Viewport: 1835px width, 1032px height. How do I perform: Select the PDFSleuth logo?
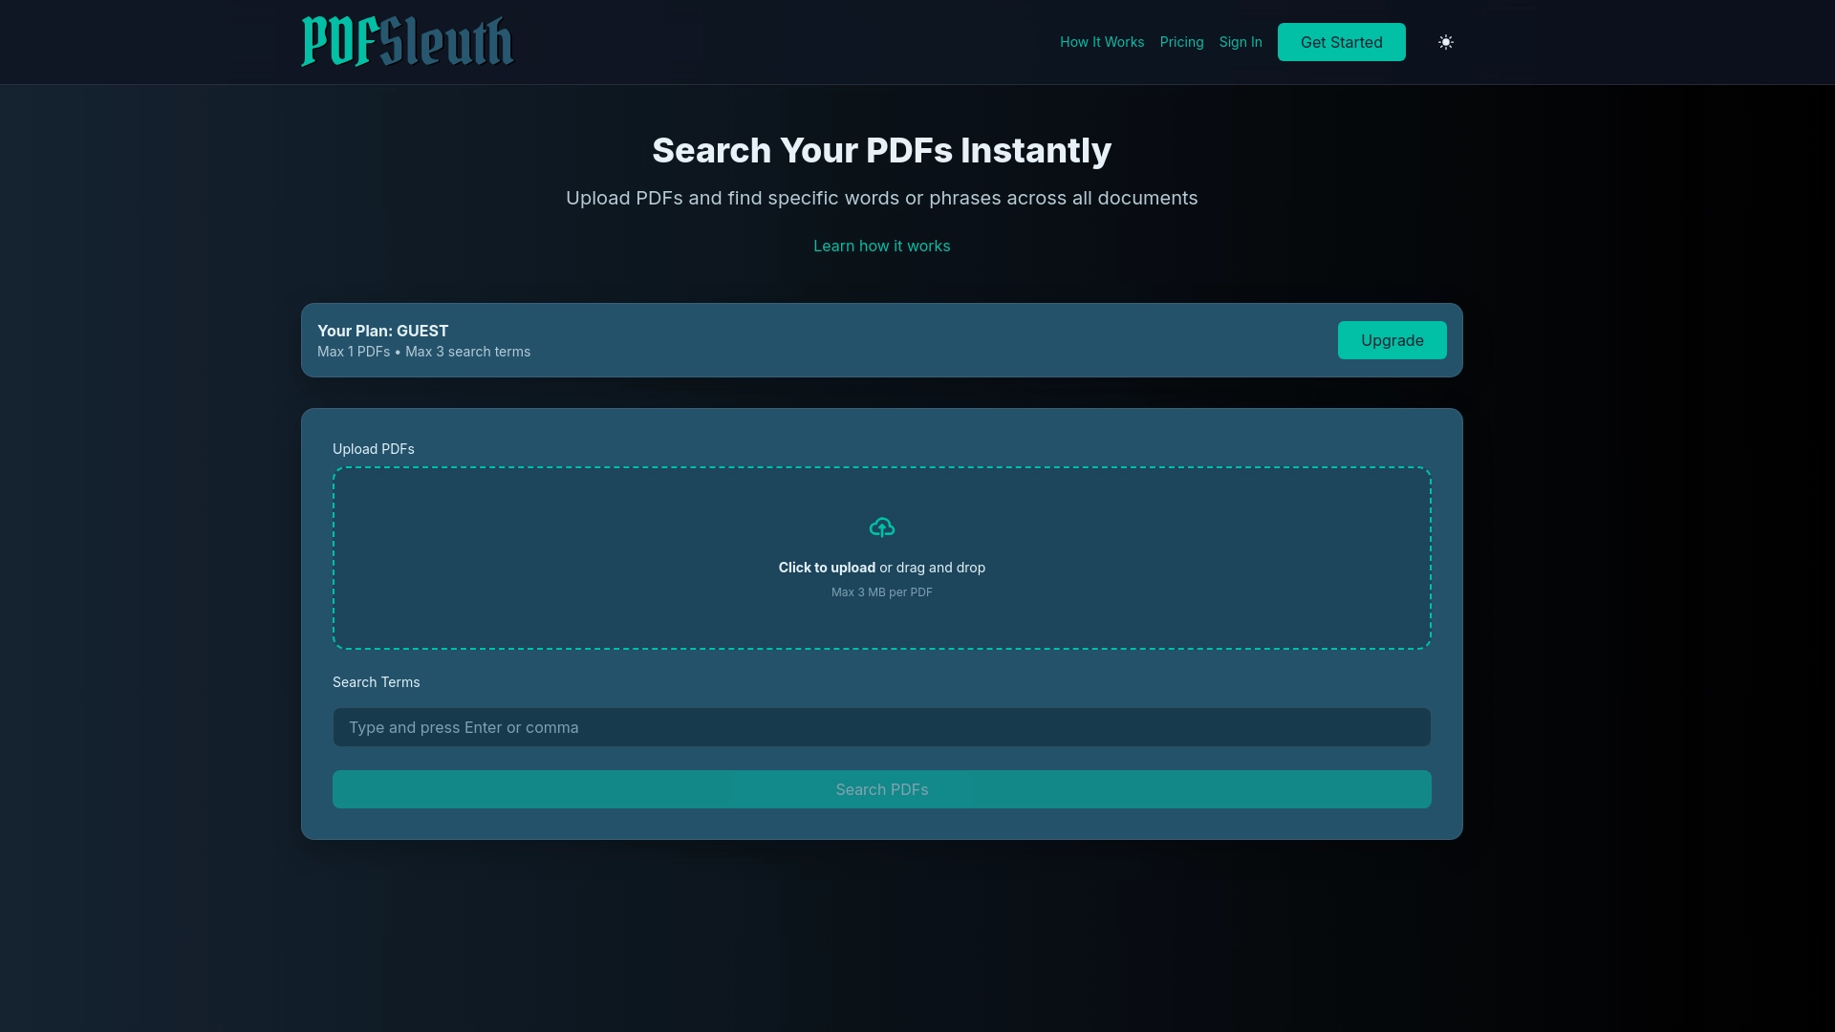(x=405, y=41)
